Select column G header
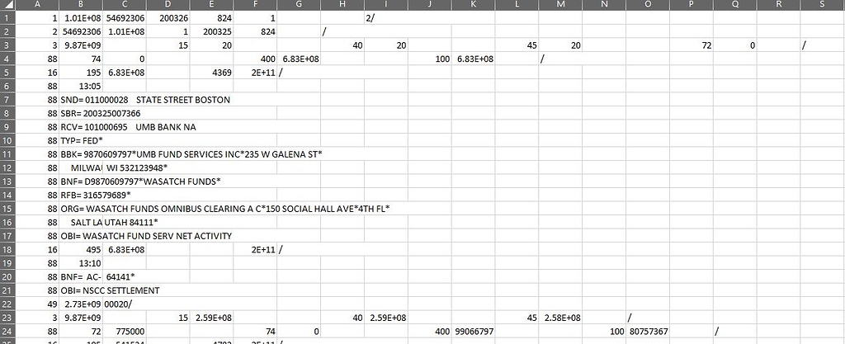845x344 pixels. [x=299, y=5]
